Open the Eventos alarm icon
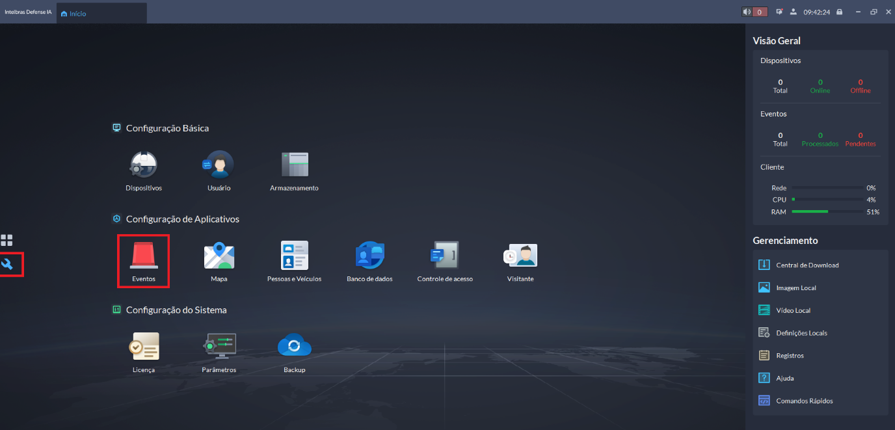 click(x=143, y=256)
